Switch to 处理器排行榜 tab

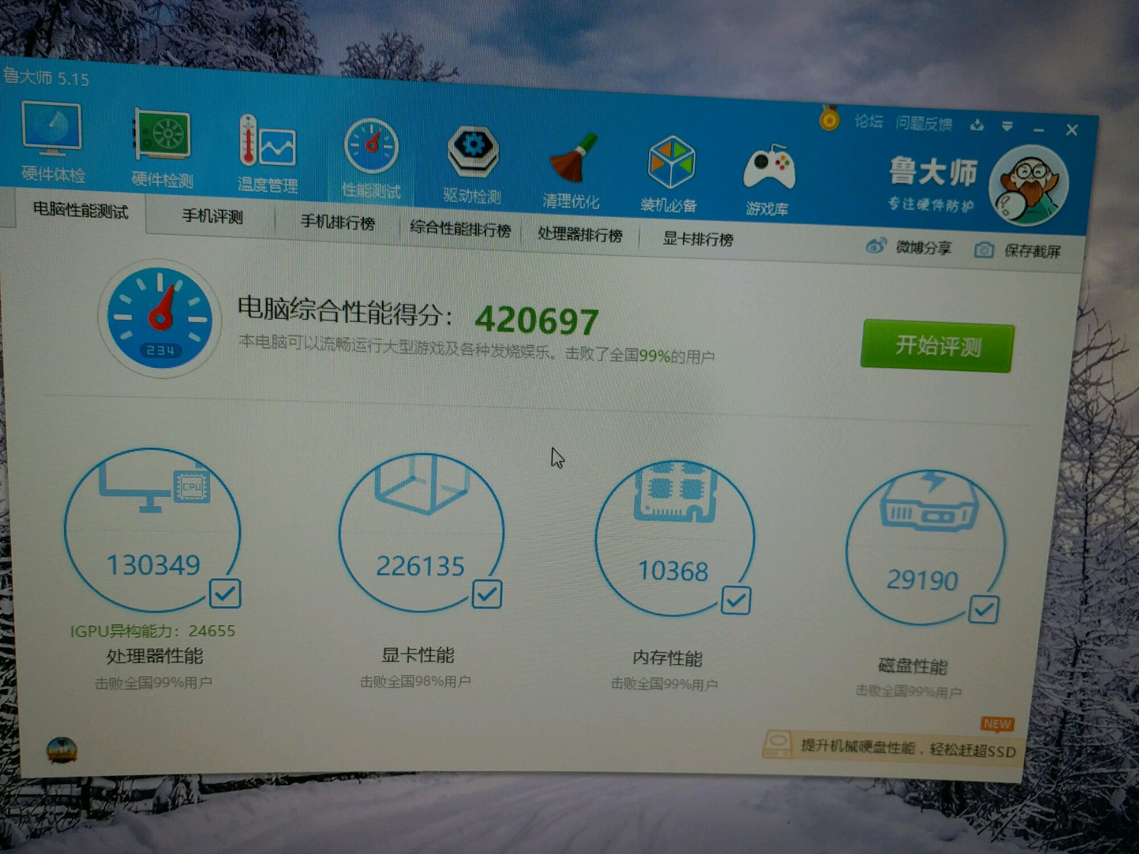click(580, 234)
